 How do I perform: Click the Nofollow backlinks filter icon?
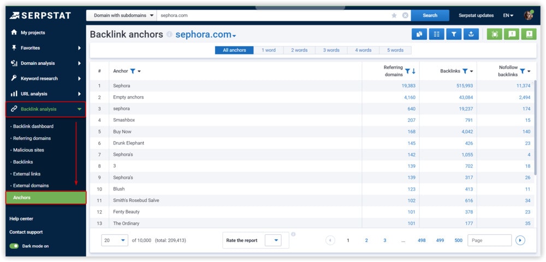(x=523, y=71)
